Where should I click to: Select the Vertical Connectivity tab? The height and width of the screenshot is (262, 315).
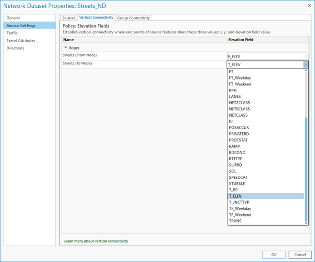pyautogui.click(x=96, y=18)
